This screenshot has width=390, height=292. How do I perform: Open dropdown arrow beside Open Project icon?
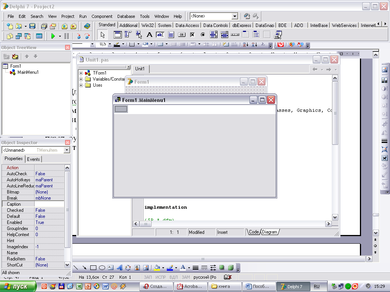coord(26,26)
